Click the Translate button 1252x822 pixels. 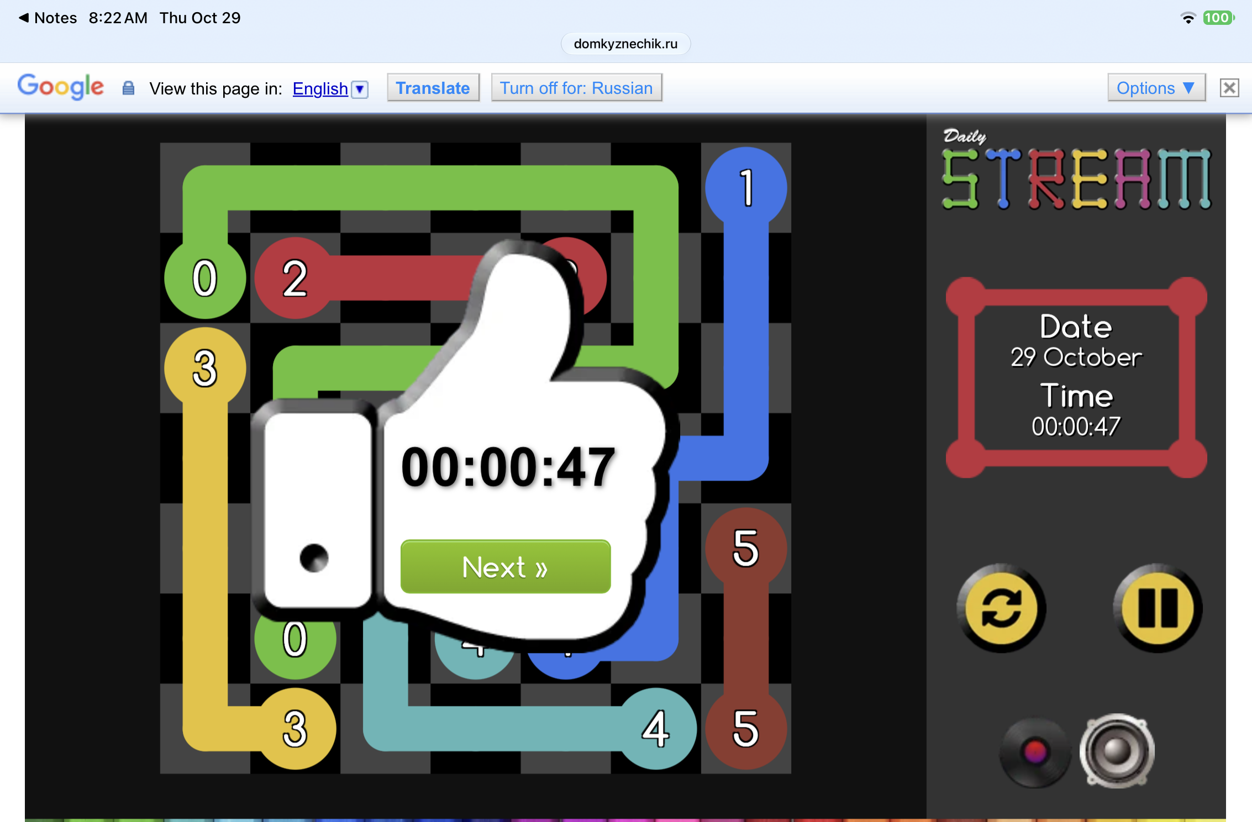coord(433,88)
